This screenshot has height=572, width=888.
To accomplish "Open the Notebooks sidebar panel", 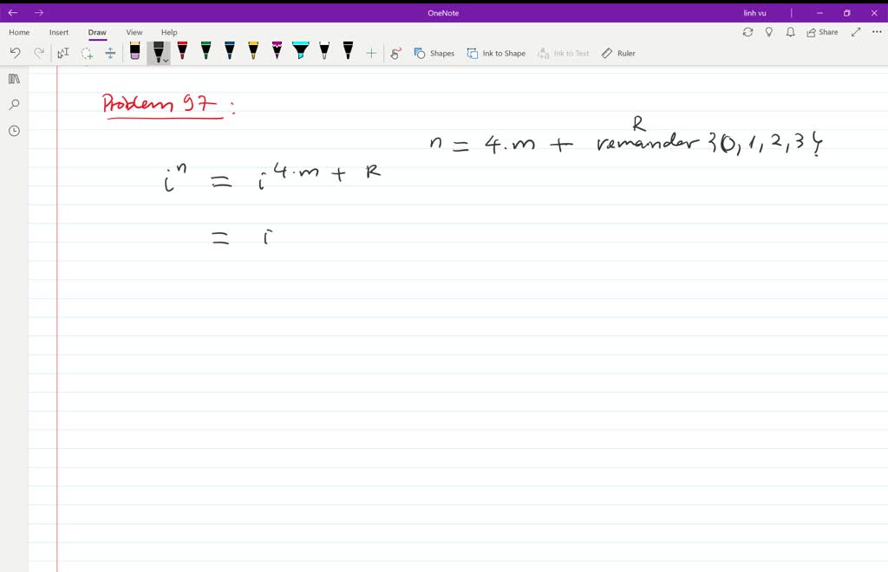I will click(x=12, y=78).
